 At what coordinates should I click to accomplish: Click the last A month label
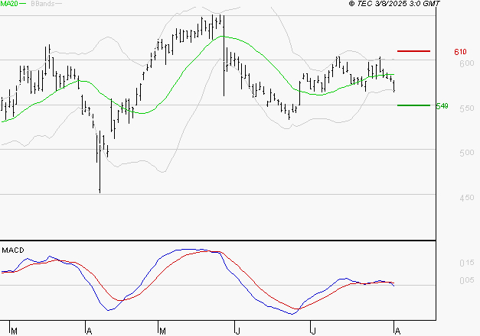[397, 331]
